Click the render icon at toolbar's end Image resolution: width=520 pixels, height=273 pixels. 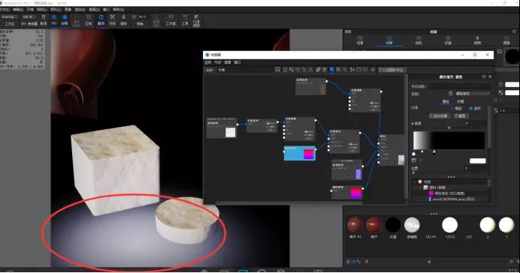click(196, 20)
